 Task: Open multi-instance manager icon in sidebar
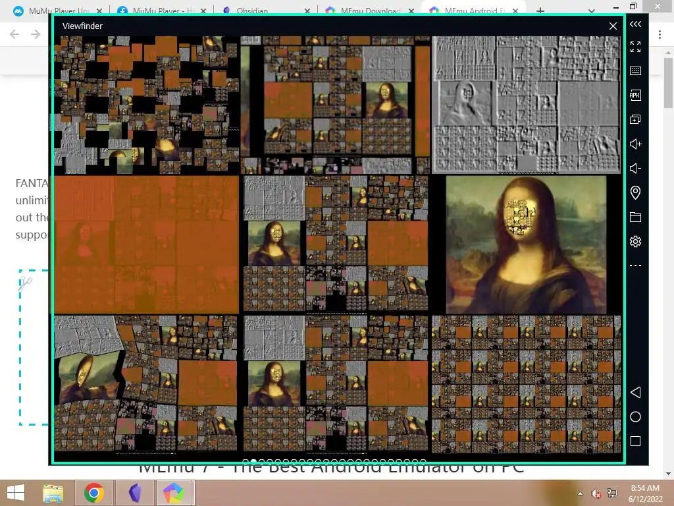(x=635, y=119)
